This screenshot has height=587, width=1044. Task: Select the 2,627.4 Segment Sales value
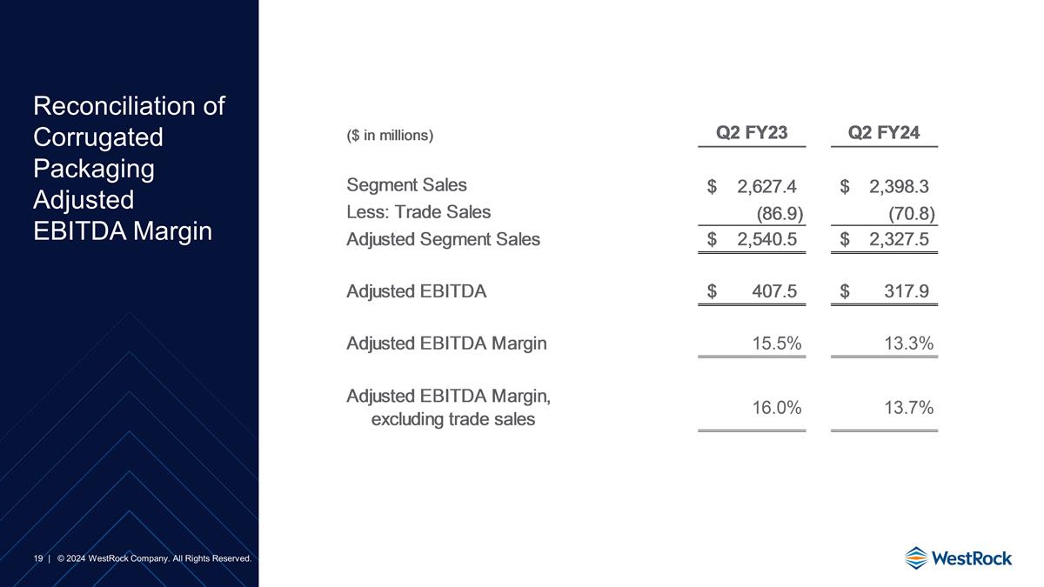point(766,186)
